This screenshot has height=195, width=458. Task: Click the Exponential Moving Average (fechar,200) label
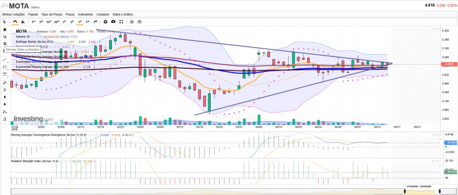pyautogui.click(x=42, y=67)
